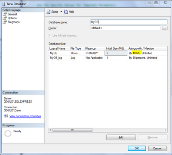Open the owner browse ellipsis button
The image size is (172, 155).
165,28
